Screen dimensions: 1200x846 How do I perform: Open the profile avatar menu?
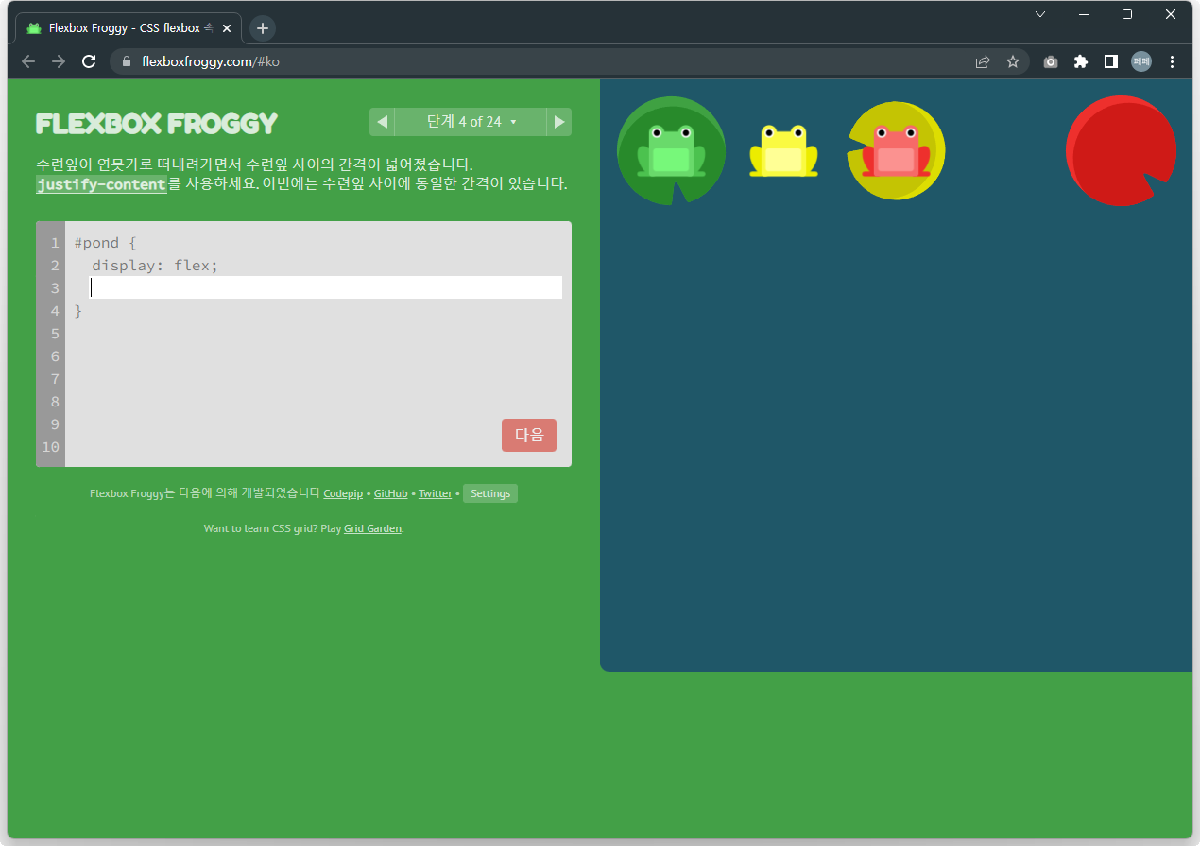(x=1141, y=61)
